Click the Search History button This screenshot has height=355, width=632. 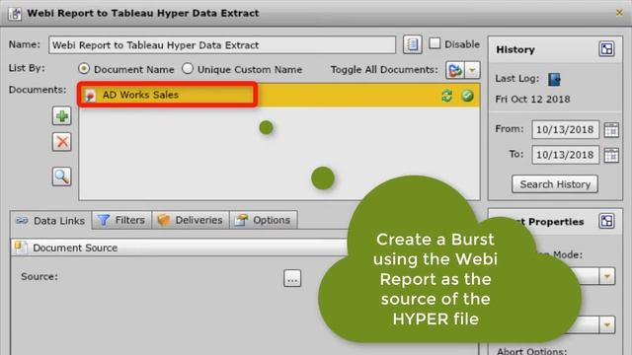point(555,184)
